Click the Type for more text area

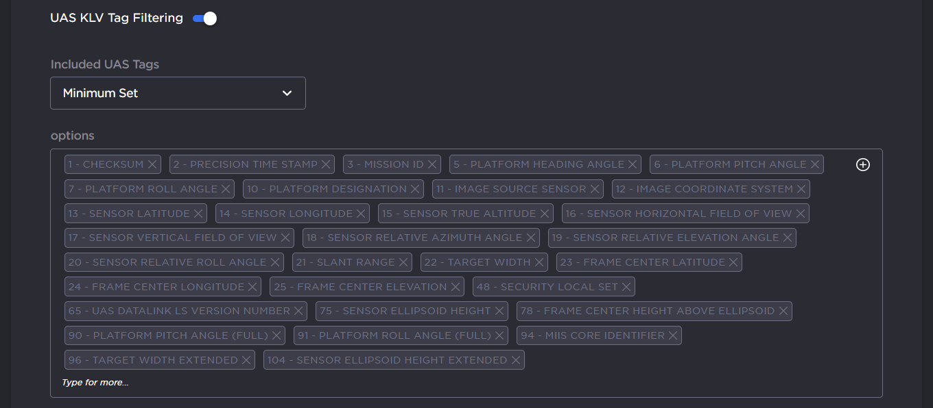point(94,382)
